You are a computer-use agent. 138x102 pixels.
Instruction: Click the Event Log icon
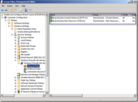(19, 43)
